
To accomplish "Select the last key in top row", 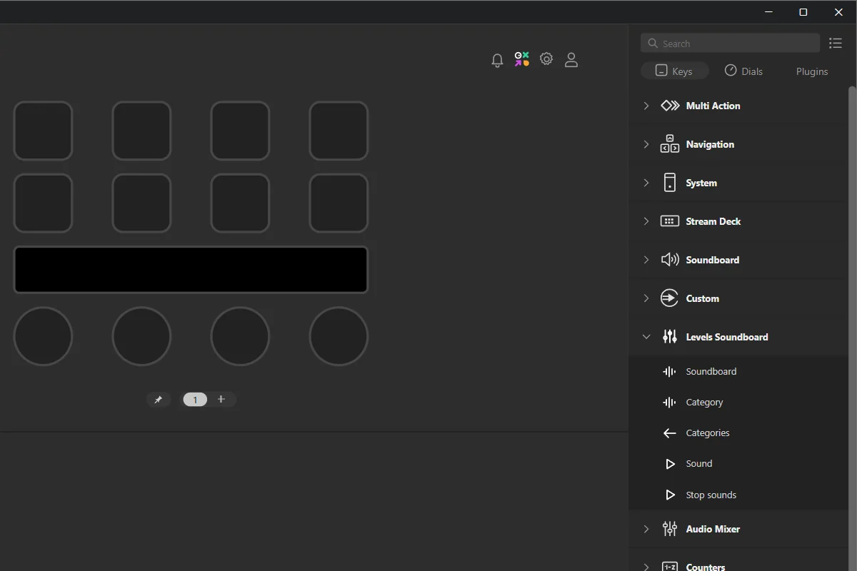I will coord(339,131).
